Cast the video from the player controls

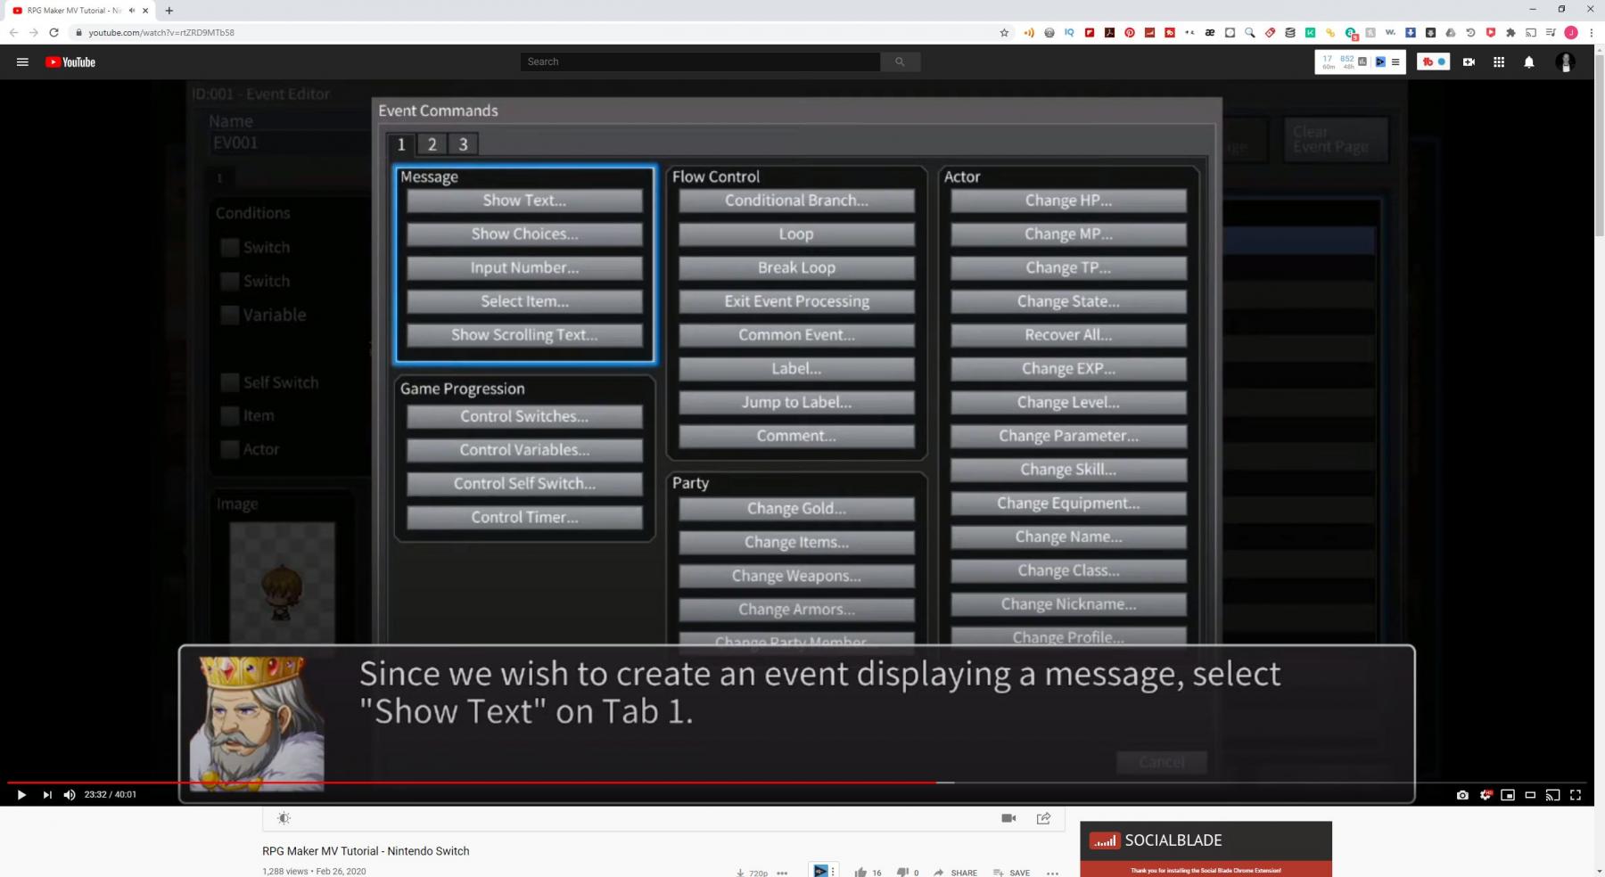click(x=1553, y=795)
